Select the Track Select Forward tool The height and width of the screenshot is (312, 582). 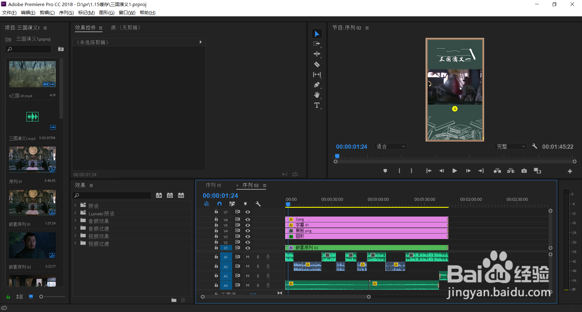point(317,44)
